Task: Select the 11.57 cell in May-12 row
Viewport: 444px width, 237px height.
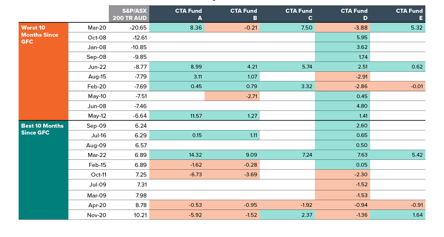Action: [193, 116]
